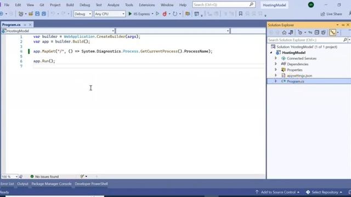Open the Extensions menu
Viewport: 351px width, 197px height.
(147, 5)
